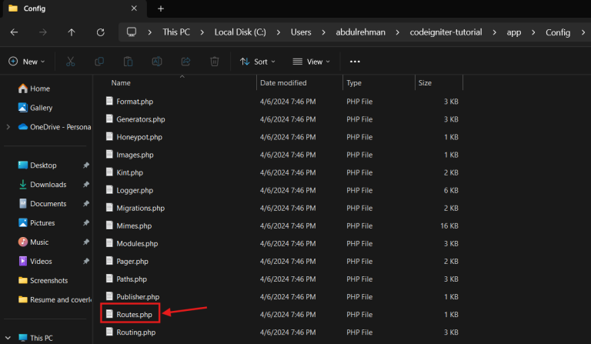This screenshot has height=344, width=591.
Task: Open the See more ellipsis menu
Action: (355, 62)
